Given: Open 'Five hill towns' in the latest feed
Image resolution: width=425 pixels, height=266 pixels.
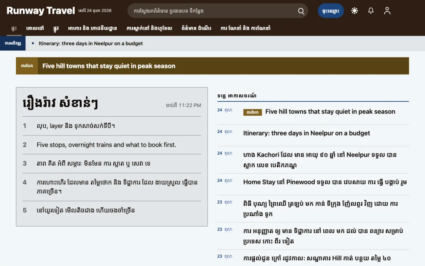Looking at the screenshot, I should pos(330,112).
